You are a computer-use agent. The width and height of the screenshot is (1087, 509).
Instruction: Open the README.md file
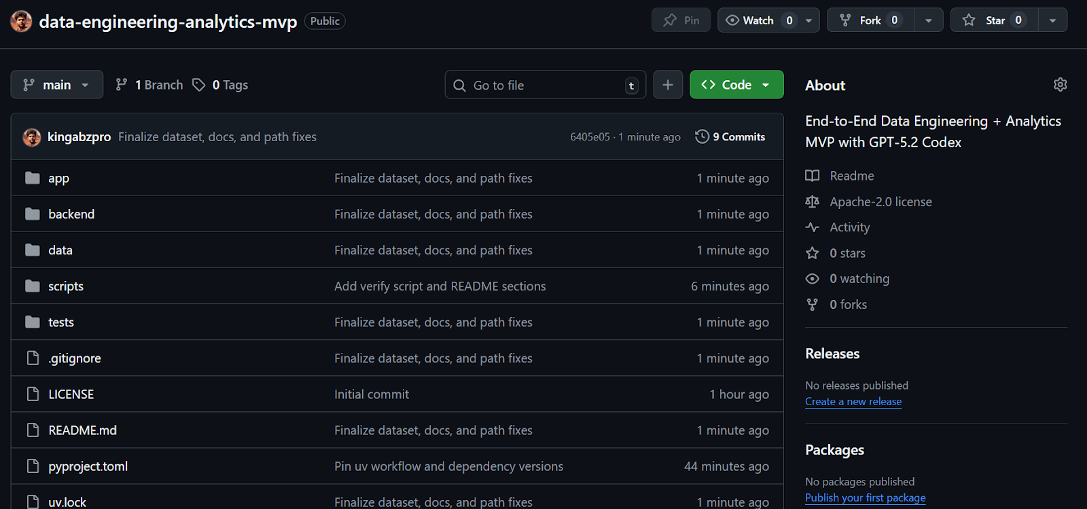[83, 430]
